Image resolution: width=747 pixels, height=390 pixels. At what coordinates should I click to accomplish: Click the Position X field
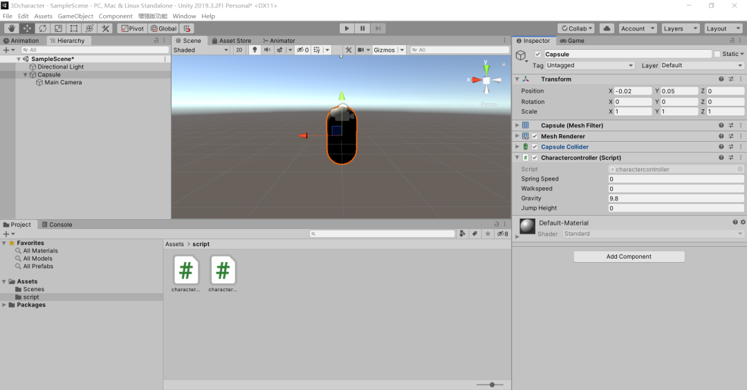tap(633, 91)
